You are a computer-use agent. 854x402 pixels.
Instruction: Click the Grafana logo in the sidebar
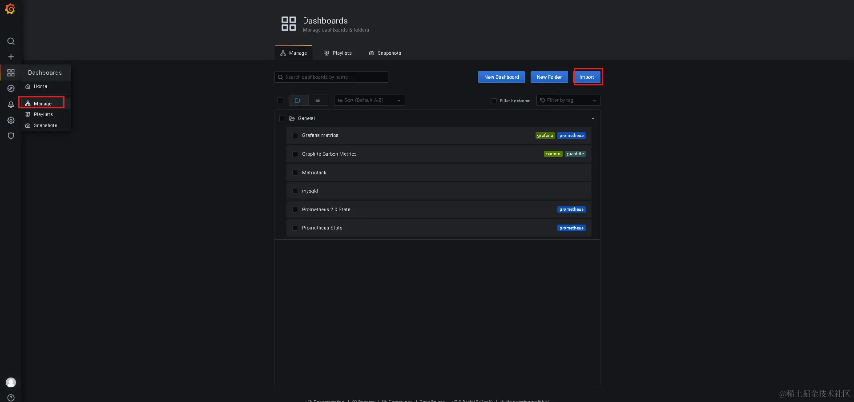10,9
